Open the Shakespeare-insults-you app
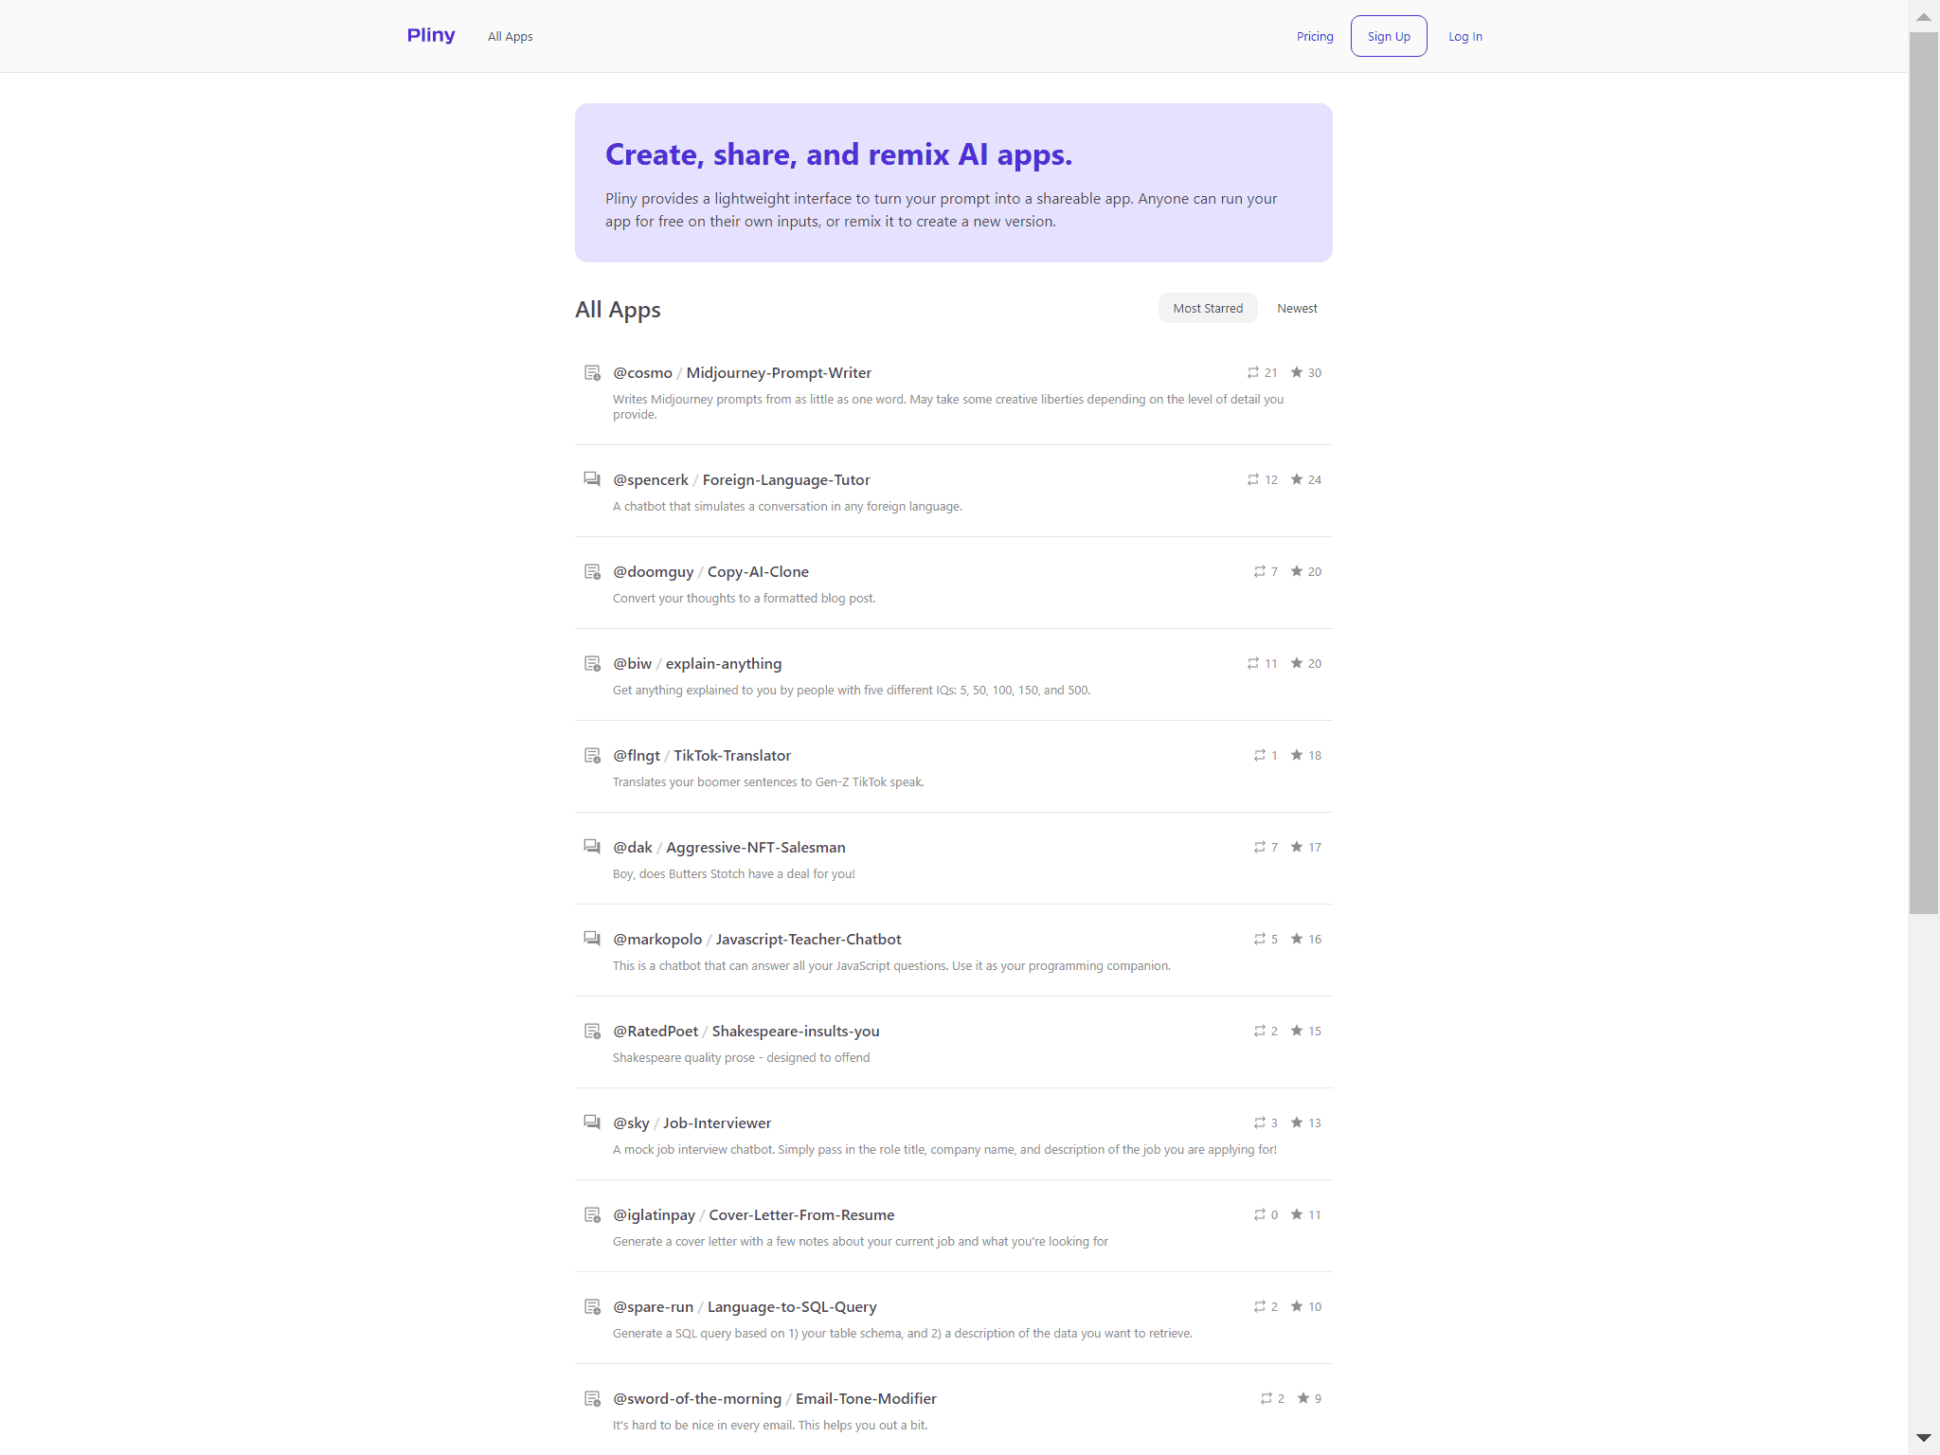This screenshot has width=1940, height=1455. tap(796, 1032)
